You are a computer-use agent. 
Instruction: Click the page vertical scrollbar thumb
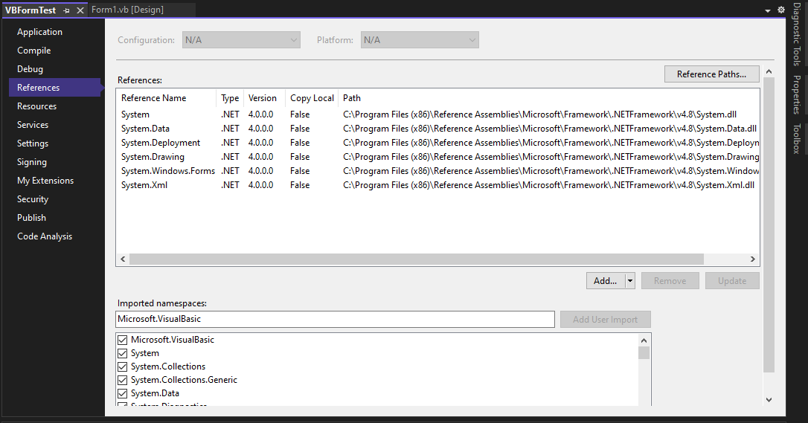[769, 225]
